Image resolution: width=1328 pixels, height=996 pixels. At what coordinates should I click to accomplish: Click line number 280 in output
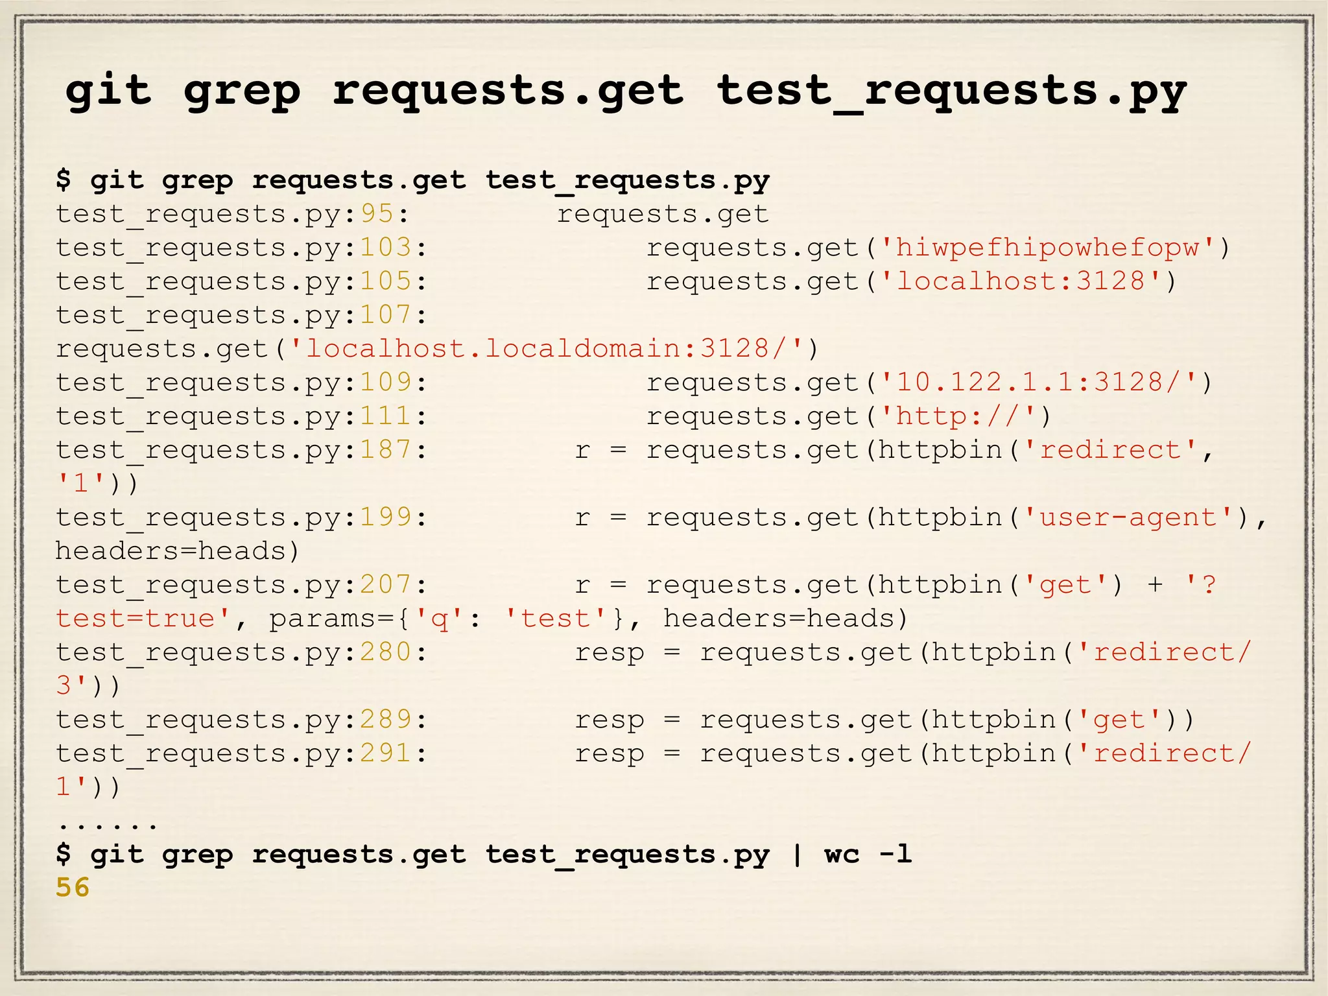tap(386, 652)
